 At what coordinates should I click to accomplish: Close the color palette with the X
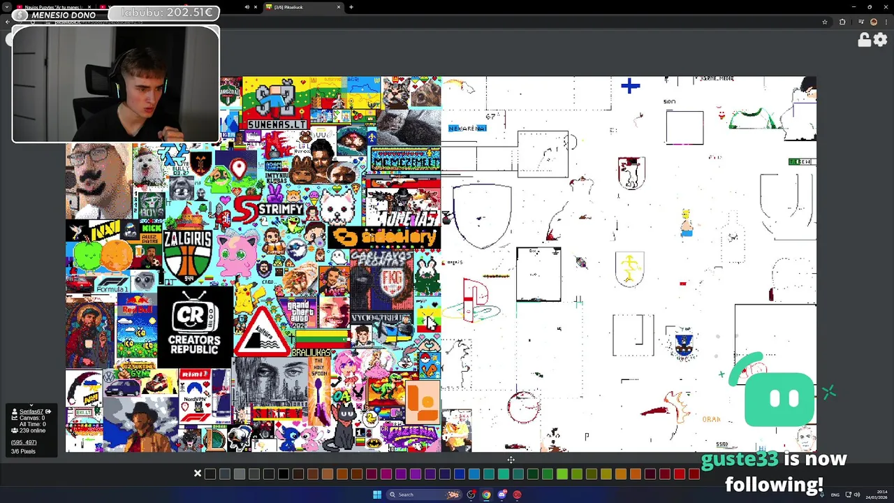click(x=198, y=474)
